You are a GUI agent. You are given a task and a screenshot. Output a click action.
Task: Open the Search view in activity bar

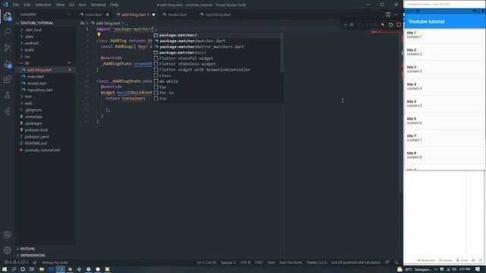pos(8,32)
